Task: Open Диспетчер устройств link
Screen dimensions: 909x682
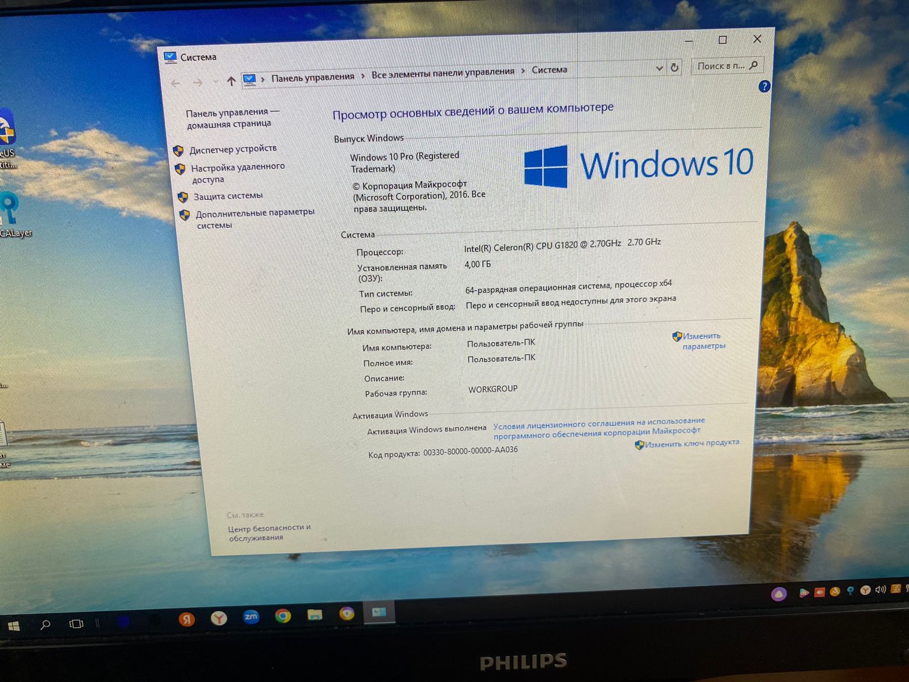Action: (x=233, y=149)
